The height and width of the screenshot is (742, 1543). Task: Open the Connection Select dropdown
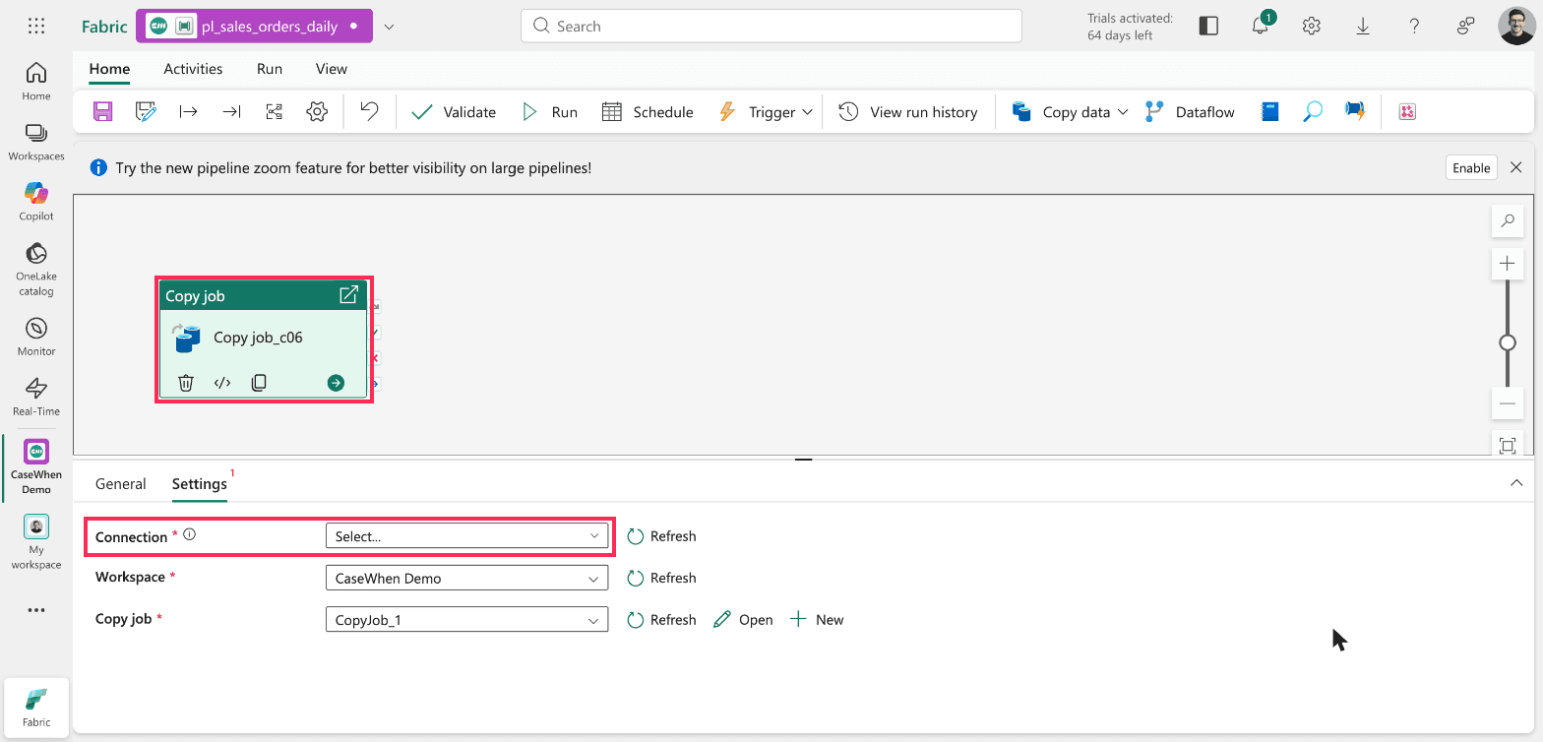tap(466, 536)
